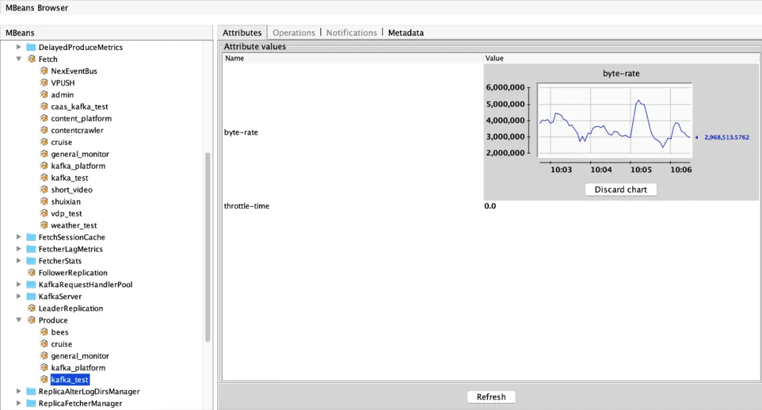Select cruise under Fetch

[61, 142]
